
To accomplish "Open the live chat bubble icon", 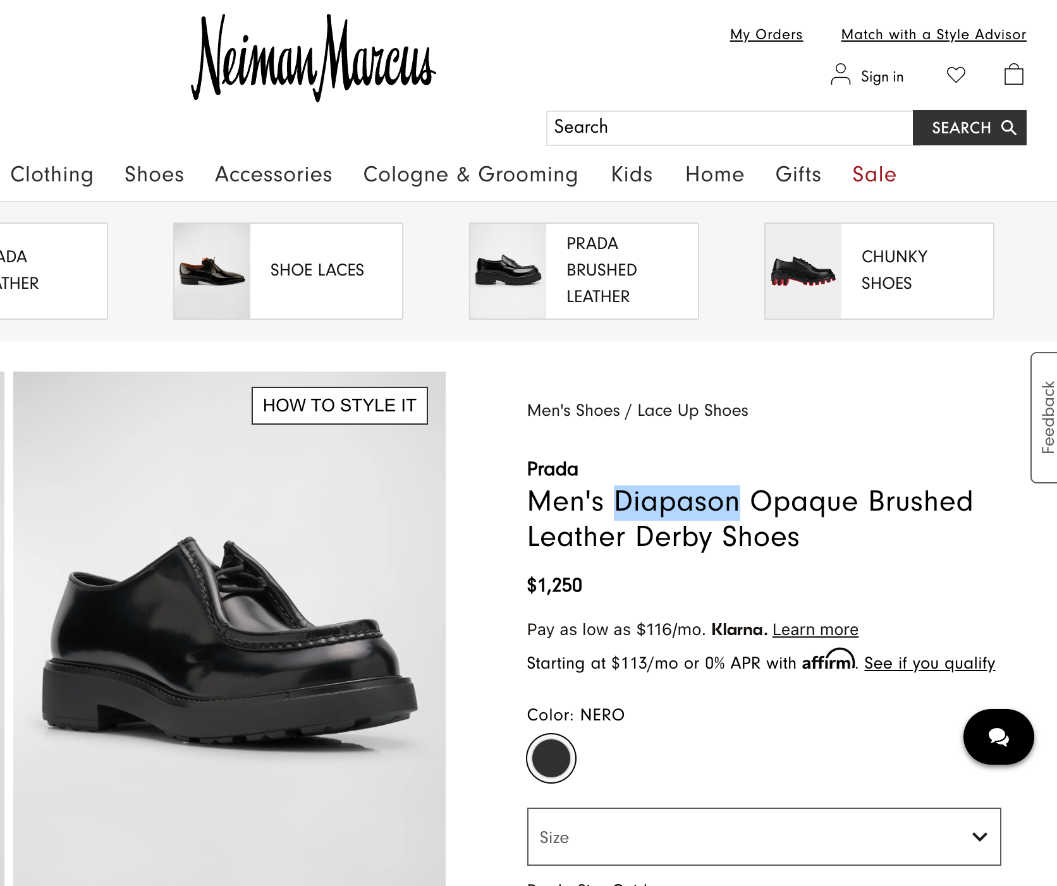I will click(x=998, y=737).
